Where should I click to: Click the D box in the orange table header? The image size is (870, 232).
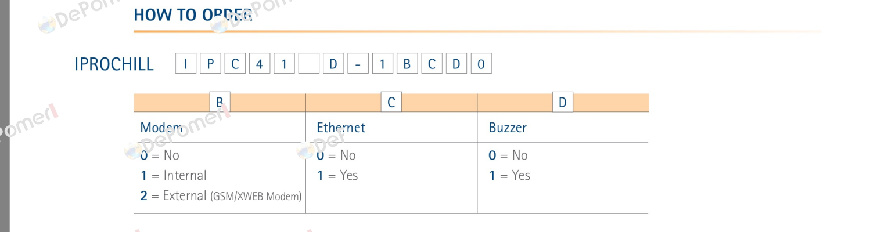click(x=563, y=102)
